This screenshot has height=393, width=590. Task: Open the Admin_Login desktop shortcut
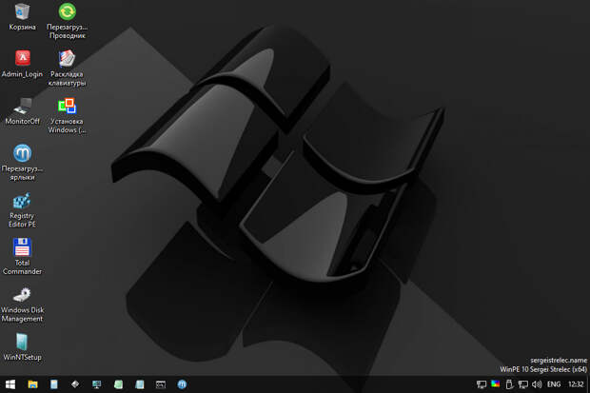click(22, 58)
